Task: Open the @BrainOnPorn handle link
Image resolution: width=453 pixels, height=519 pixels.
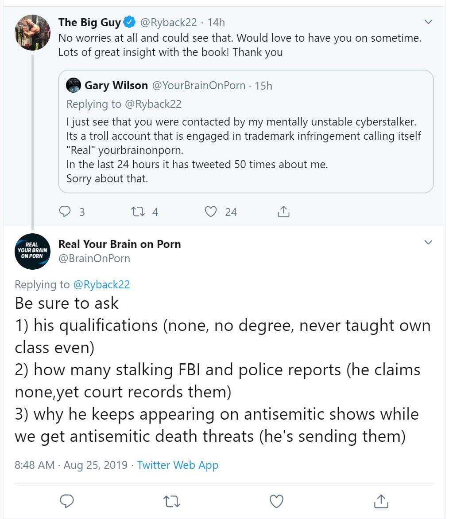Action: [94, 258]
